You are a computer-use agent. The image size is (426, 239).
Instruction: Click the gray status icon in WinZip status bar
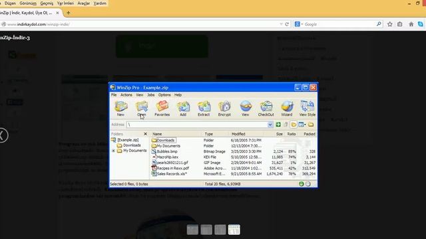click(x=308, y=184)
